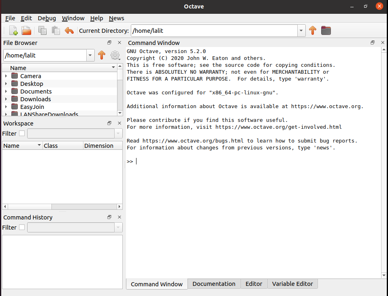Close the Command History panel
388x296 pixels.
(119, 217)
